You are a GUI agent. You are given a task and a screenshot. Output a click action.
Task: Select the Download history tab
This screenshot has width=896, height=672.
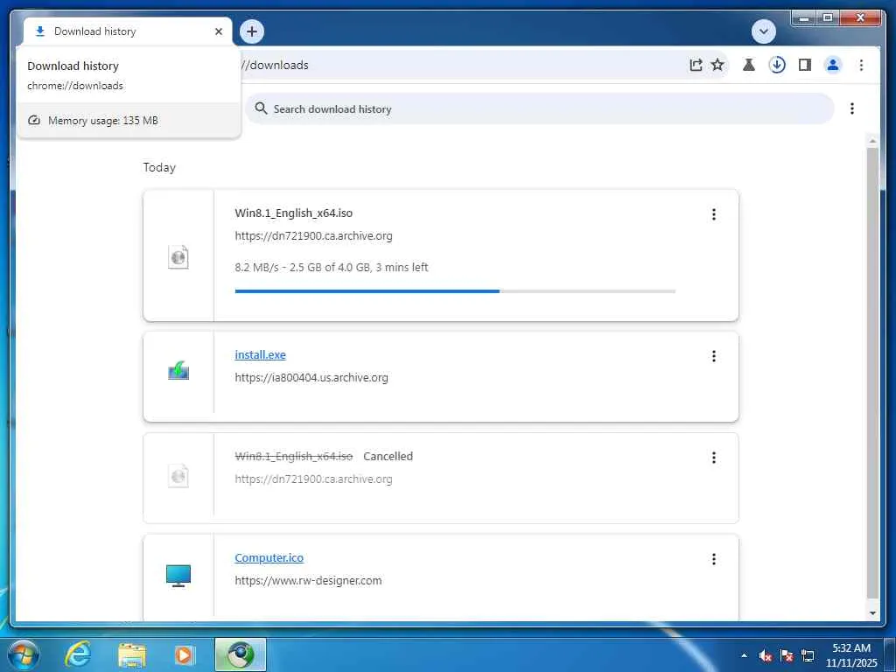pyautogui.click(x=128, y=31)
